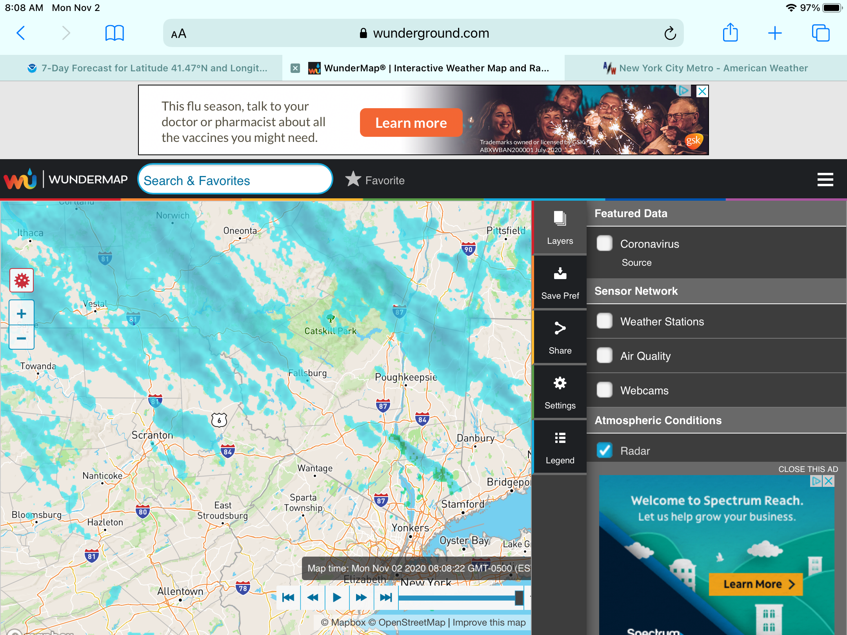Tap the Wi-Fi status icon
Screen dimensions: 847x635
click(791, 8)
